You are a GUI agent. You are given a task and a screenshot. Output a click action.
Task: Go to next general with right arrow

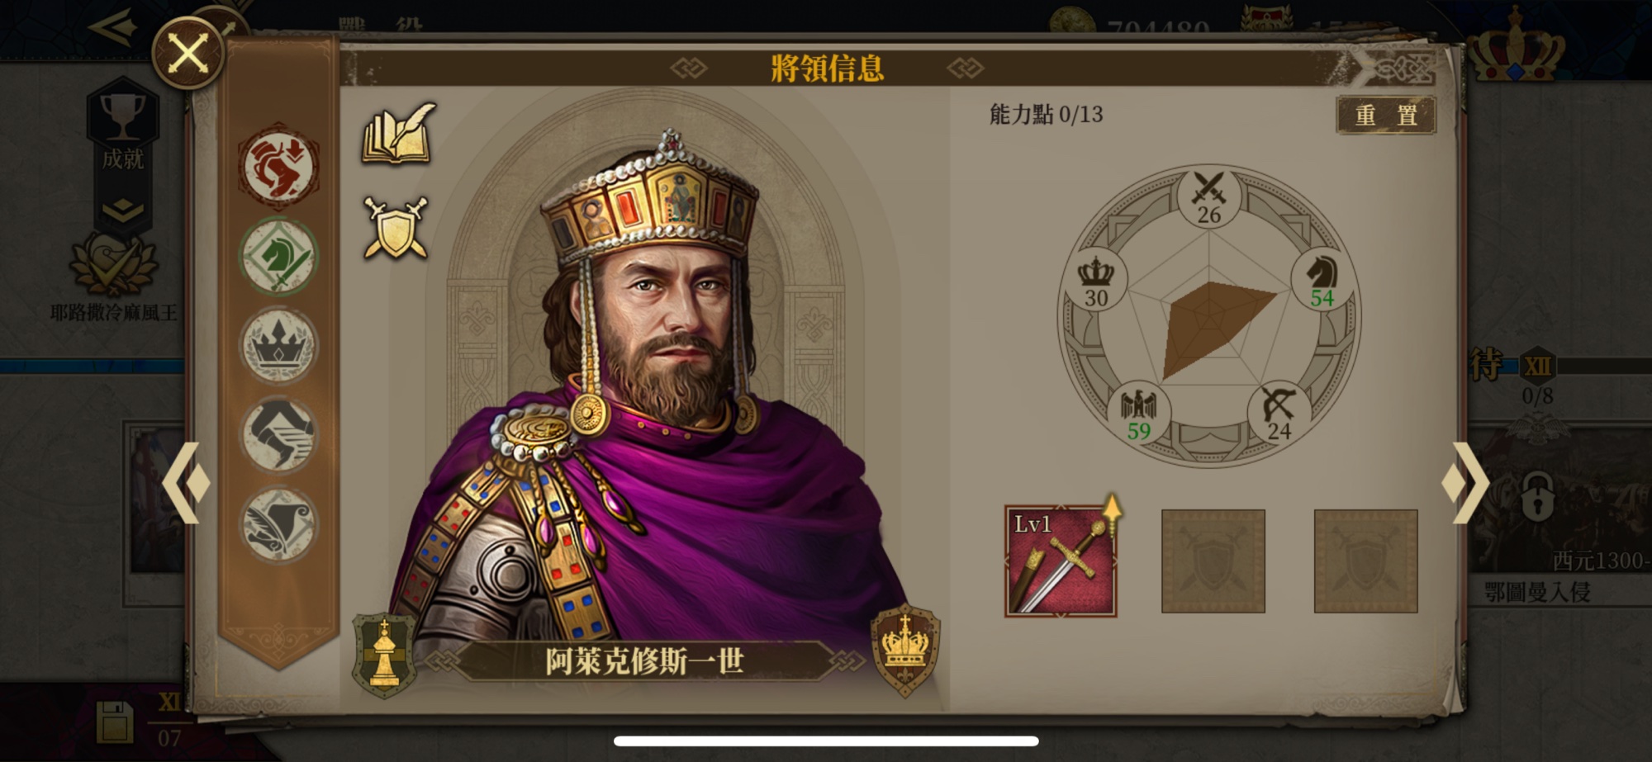point(1465,483)
